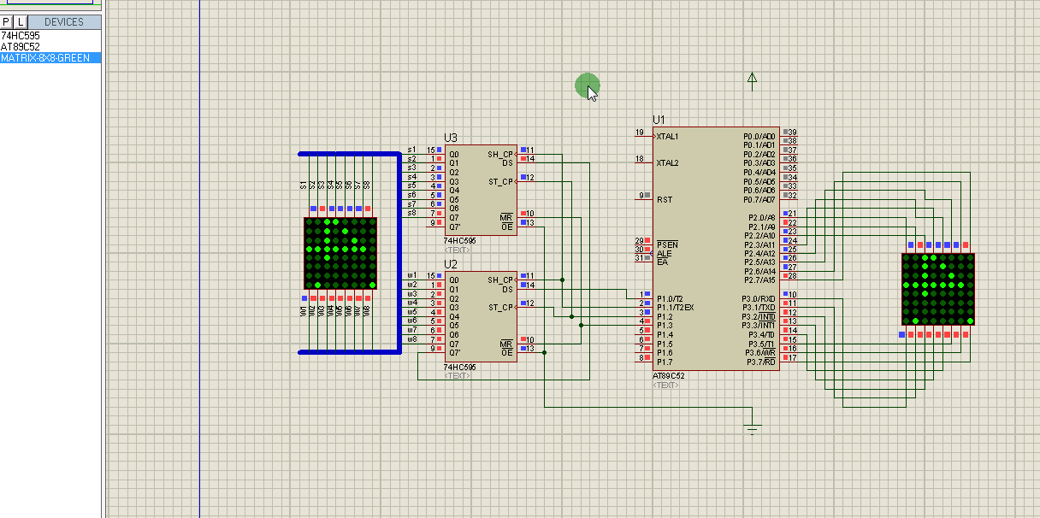This screenshot has width=1040, height=518.
Task: Click the thick blue bus vertical segment
Action: pyautogui.click(x=400, y=252)
